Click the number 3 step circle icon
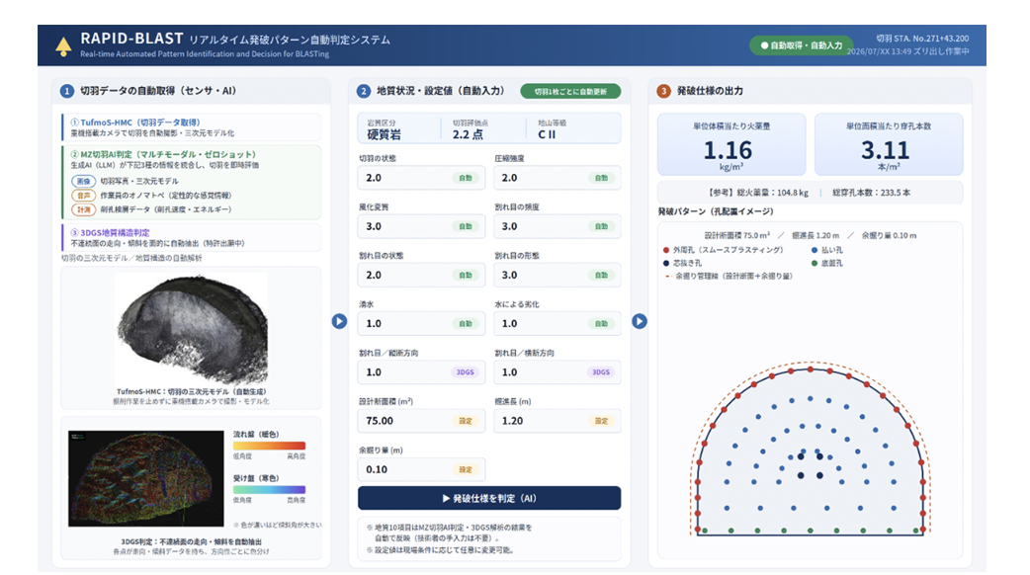Image resolution: width=1030 pixels, height=575 pixels. [663, 91]
